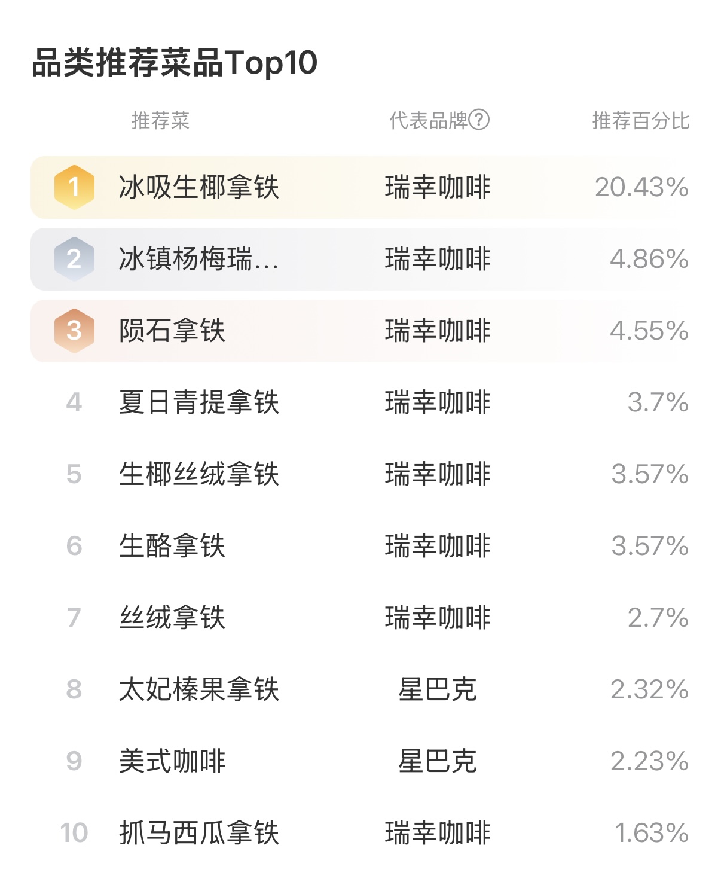Click the 推荐菜 column header
Viewport: 721px width, 891px height.
[160, 121]
